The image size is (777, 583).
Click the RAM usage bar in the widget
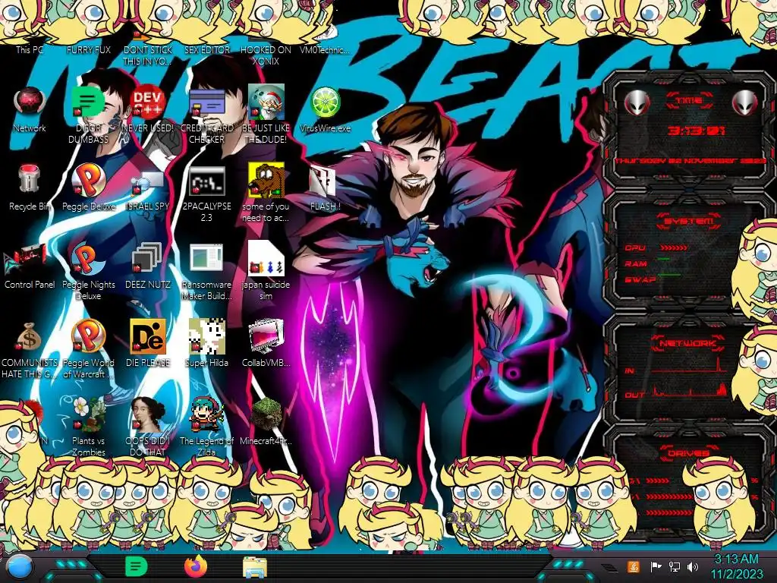click(664, 259)
